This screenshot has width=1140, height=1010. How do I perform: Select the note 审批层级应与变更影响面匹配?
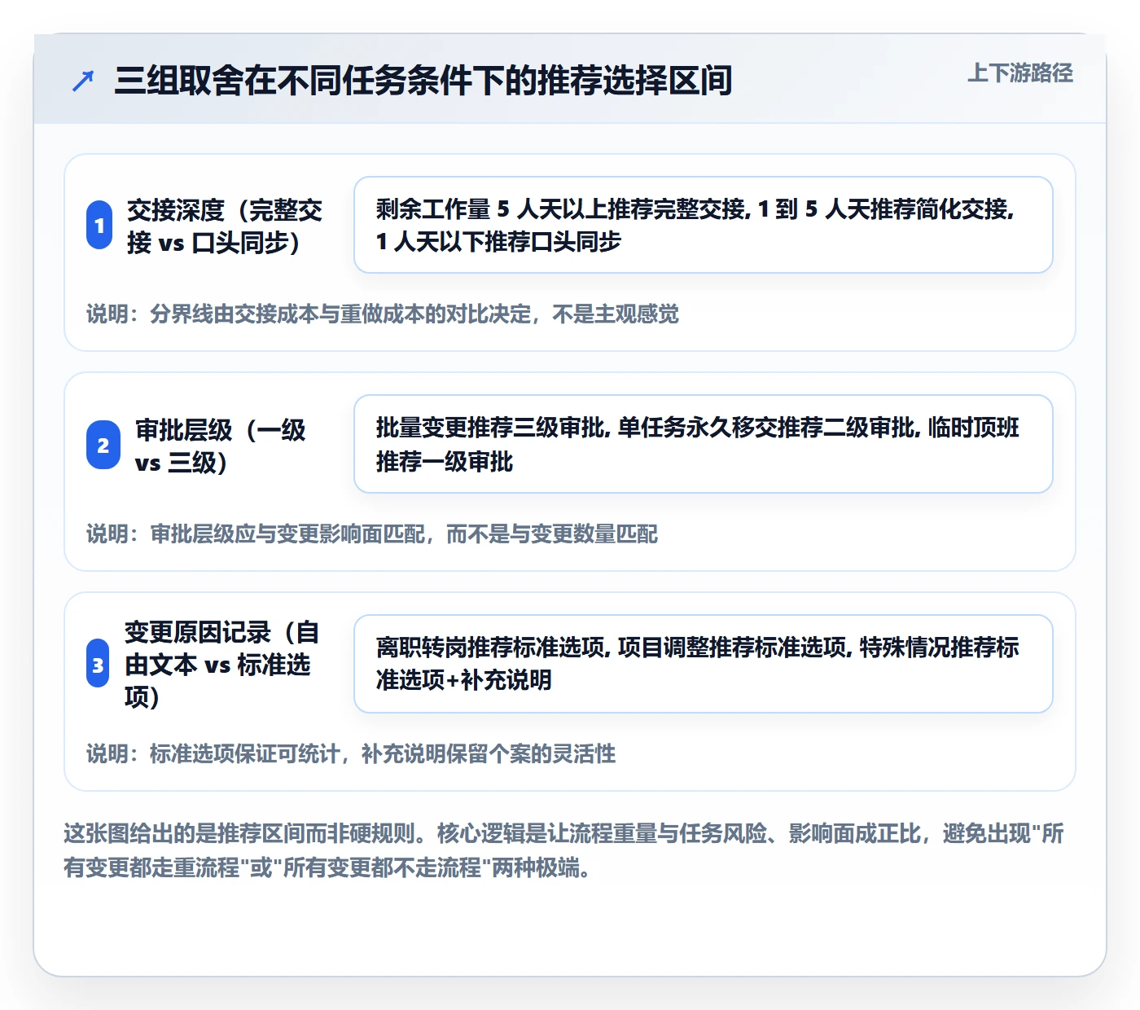point(372,534)
